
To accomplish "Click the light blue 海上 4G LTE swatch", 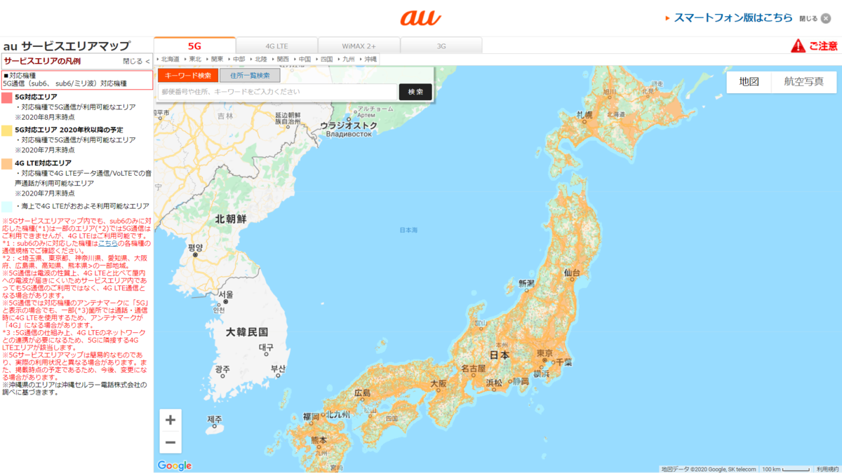I will (6, 207).
